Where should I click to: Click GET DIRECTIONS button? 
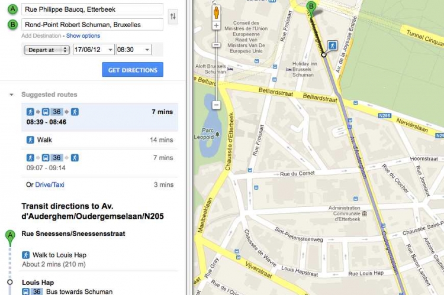(133, 70)
